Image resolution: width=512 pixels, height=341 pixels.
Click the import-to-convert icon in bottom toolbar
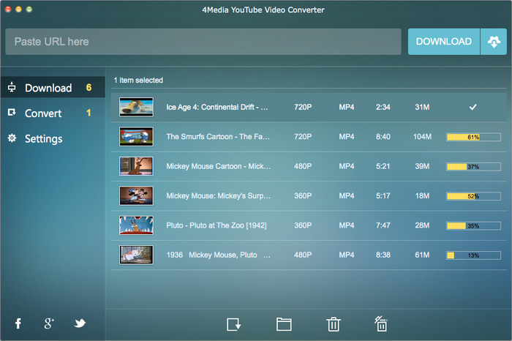click(234, 324)
